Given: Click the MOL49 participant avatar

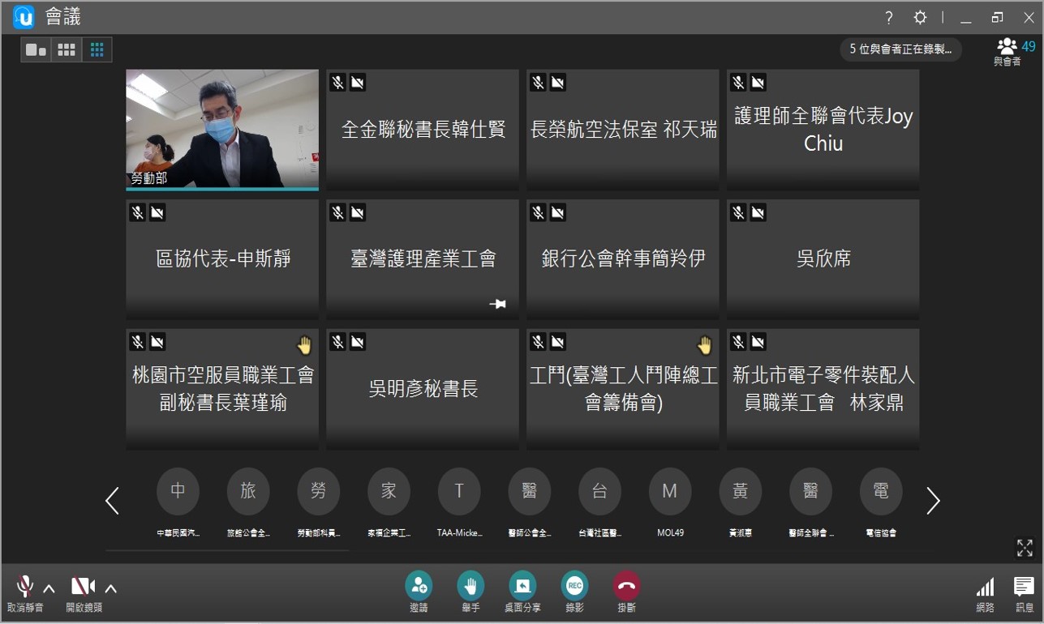Looking at the screenshot, I should click(x=670, y=492).
